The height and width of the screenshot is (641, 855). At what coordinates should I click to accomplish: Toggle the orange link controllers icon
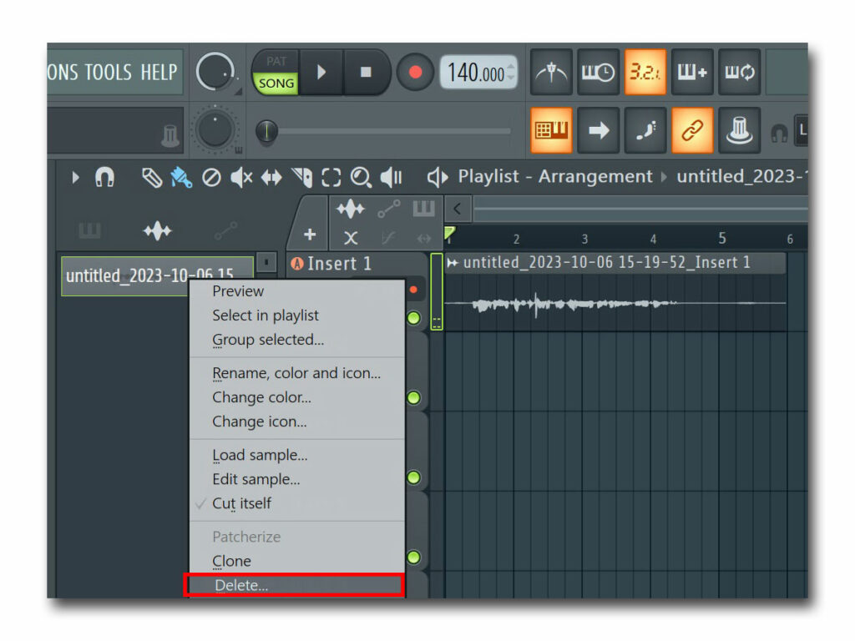[692, 130]
